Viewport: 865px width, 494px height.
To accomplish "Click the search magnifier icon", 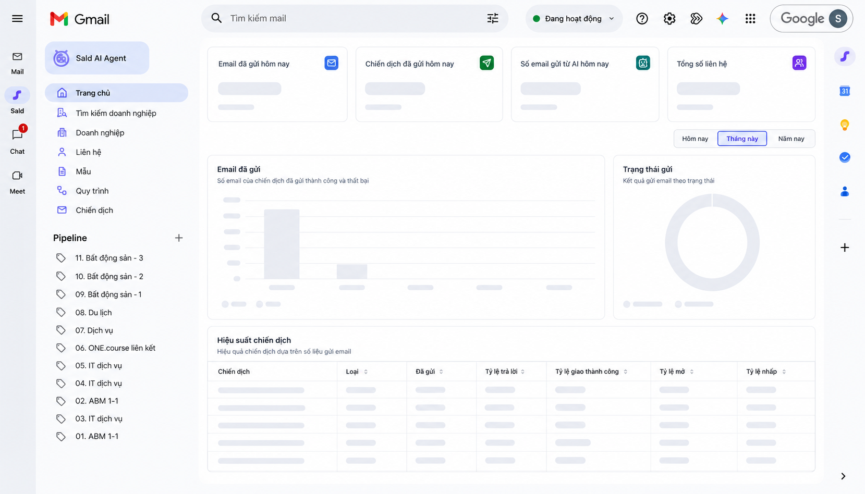I will point(216,18).
